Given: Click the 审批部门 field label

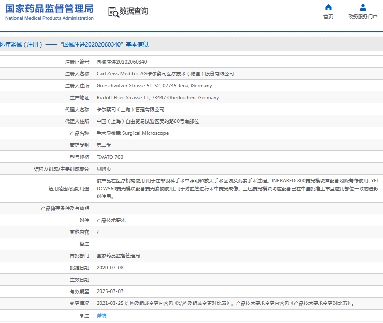Looking at the screenshot, I should [x=79, y=256].
